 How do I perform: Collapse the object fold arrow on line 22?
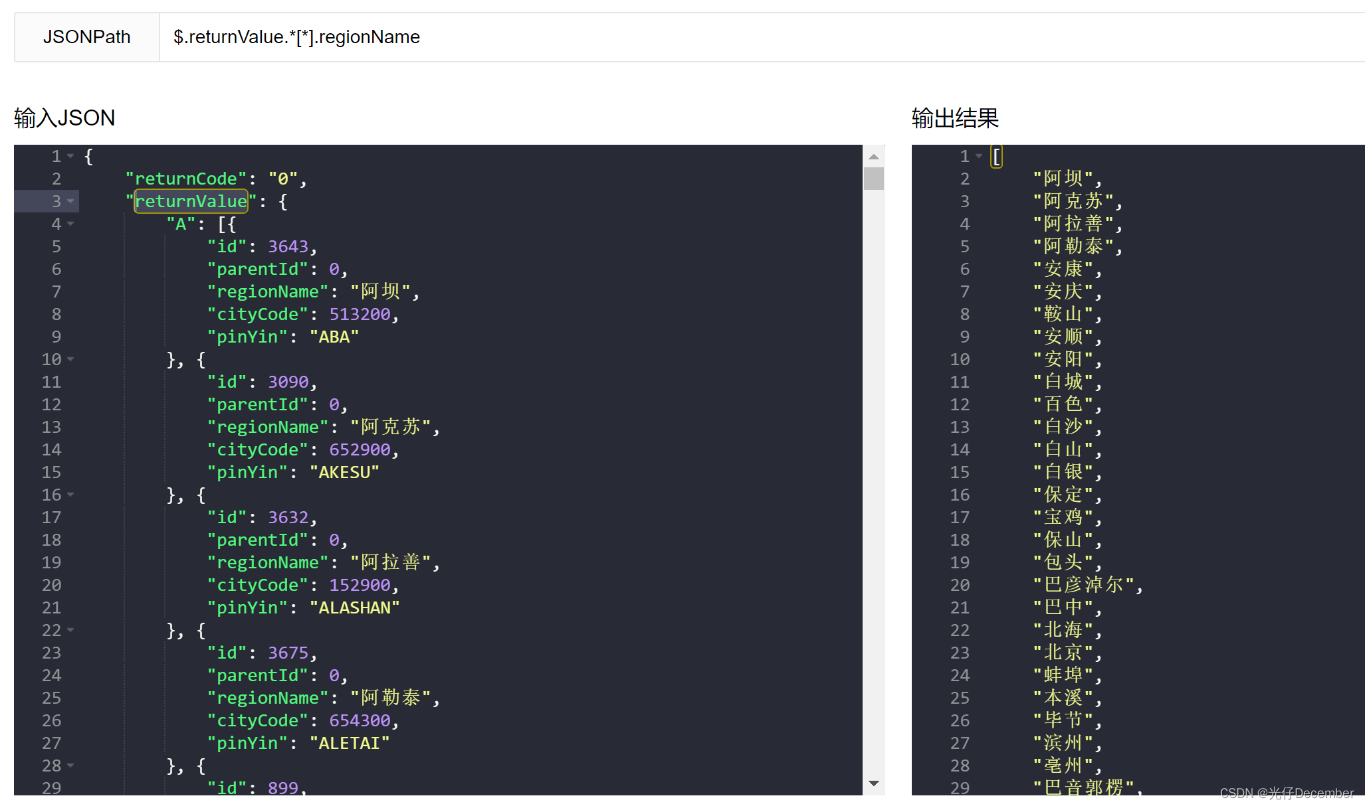click(x=70, y=630)
